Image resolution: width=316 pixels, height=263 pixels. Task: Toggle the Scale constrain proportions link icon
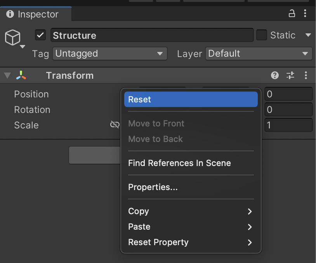[x=115, y=125]
